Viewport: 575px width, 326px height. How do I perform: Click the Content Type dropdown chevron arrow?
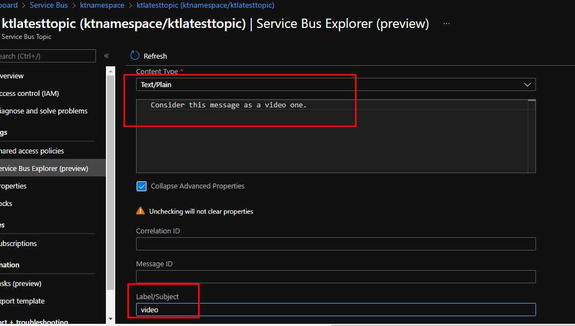coord(527,84)
